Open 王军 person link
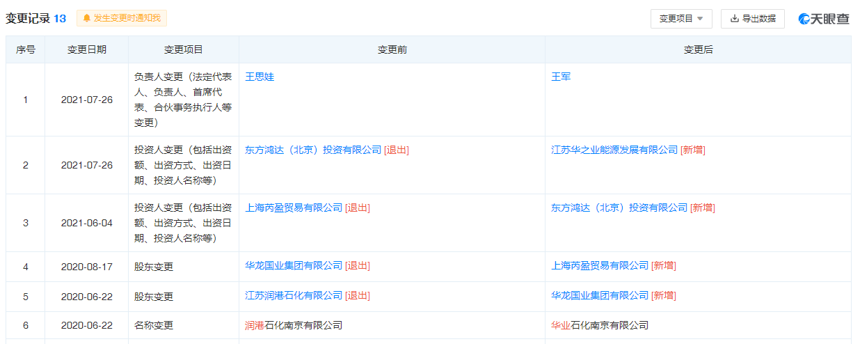Viewport: 860px width, 344px height. click(x=561, y=77)
